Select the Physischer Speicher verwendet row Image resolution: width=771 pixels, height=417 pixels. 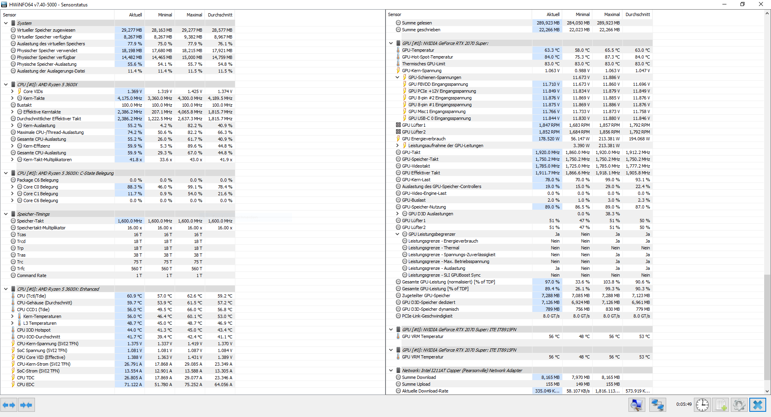coord(118,51)
